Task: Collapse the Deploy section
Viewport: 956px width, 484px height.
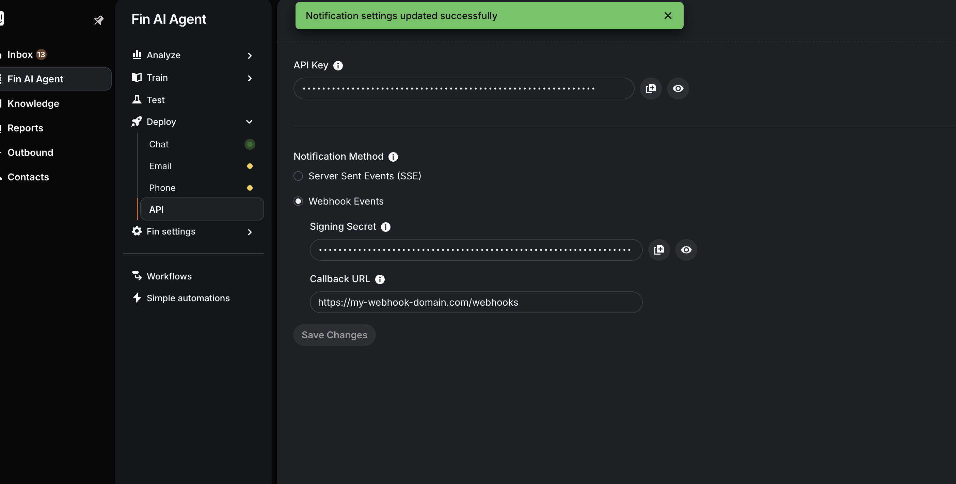Action: click(250, 122)
